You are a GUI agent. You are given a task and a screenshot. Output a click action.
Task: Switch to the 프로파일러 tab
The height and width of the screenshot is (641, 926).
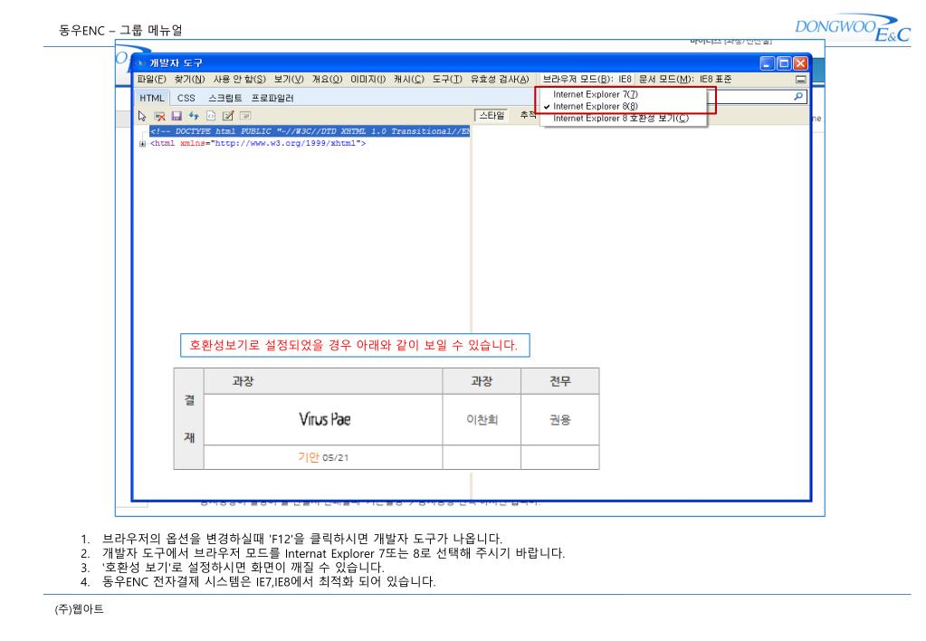[x=272, y=98]
